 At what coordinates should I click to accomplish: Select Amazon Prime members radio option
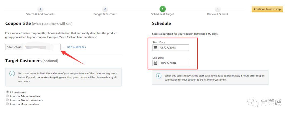[x=7, y=96]
